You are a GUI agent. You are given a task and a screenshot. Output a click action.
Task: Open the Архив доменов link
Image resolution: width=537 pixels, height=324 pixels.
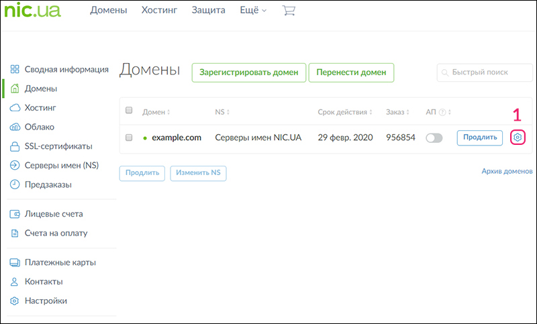(507, 172)
